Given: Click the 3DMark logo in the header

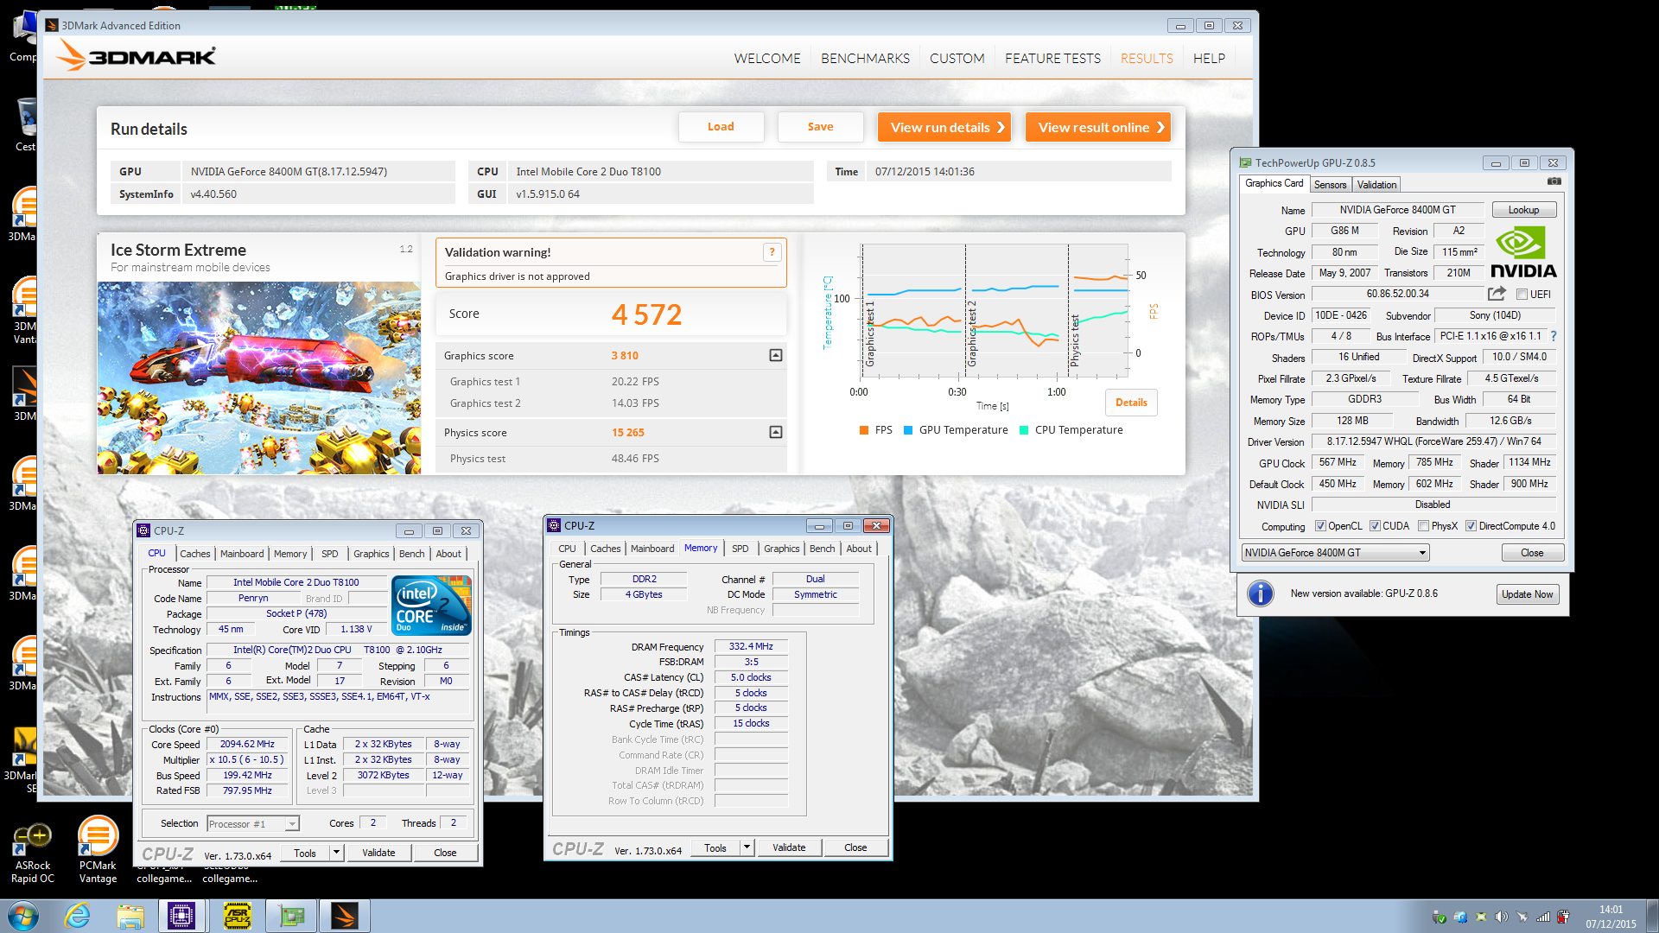Looking at the screenshot, I should click(x=137, y=56).
